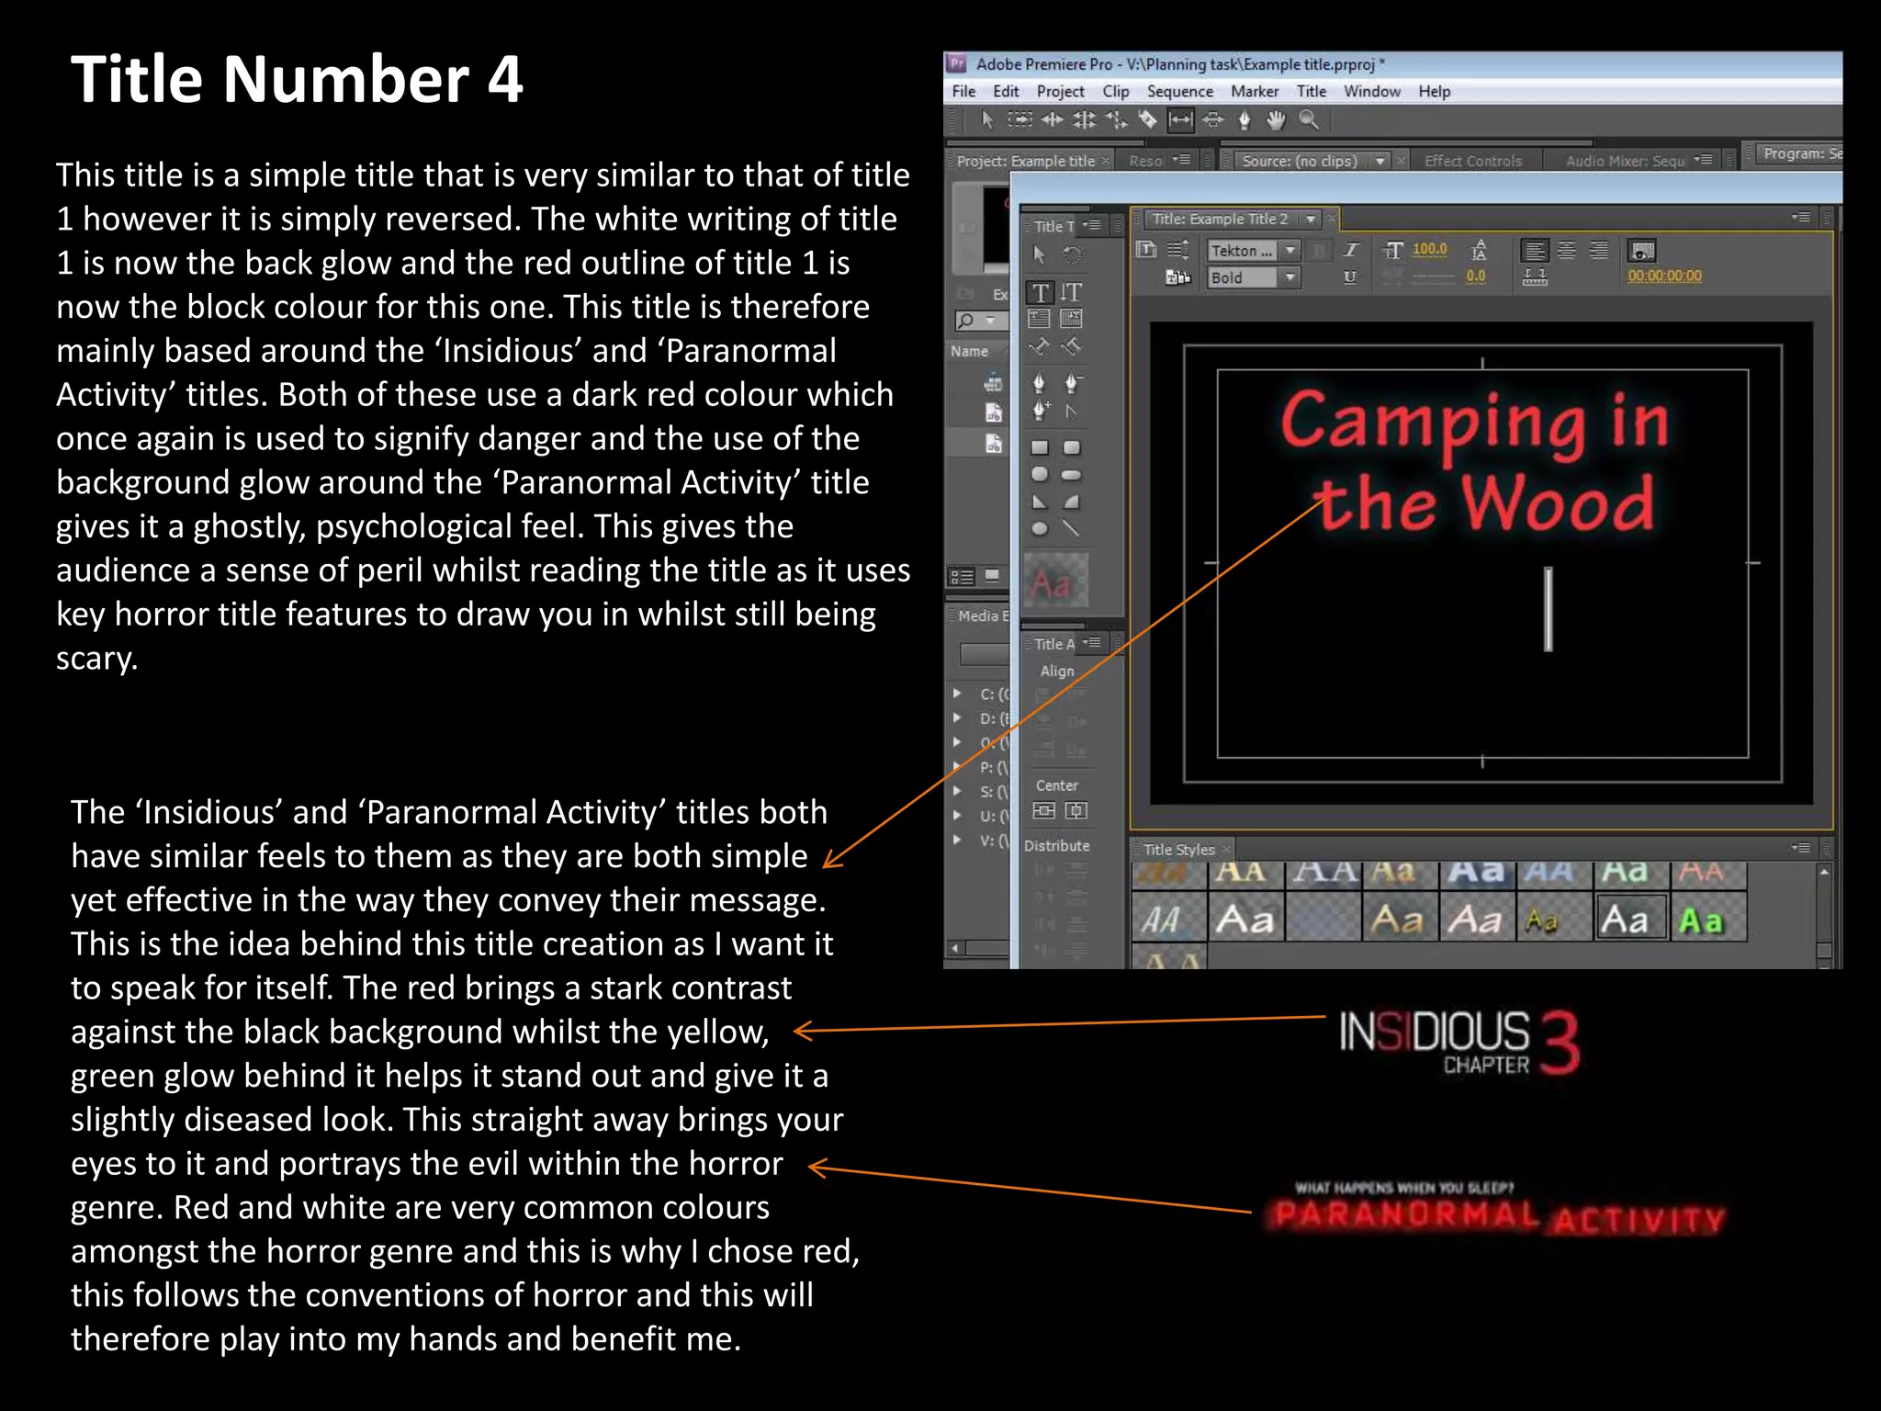The width and height of the screenshot is (1881, 1411).
Task: Open the Sequence menu
Action: tap(1179, 91)
